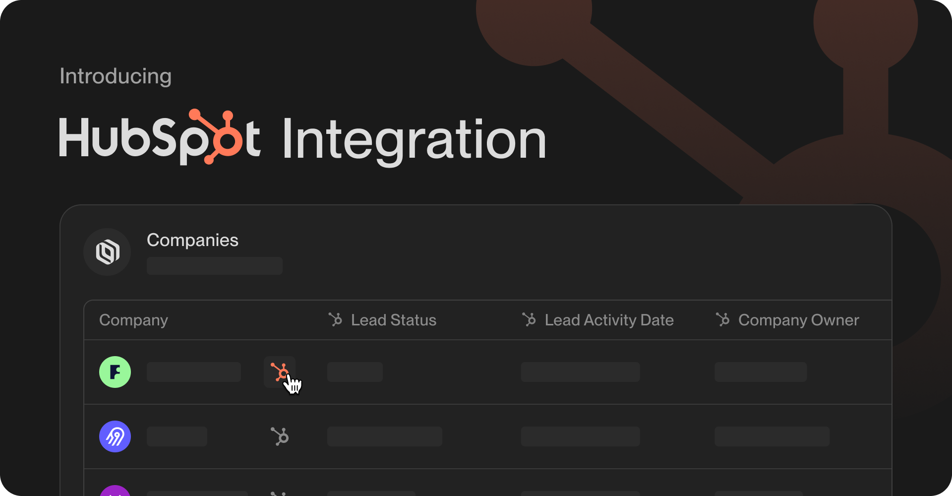Select the purple swirl company avatar
952x496 pixels.
[115, 436]
